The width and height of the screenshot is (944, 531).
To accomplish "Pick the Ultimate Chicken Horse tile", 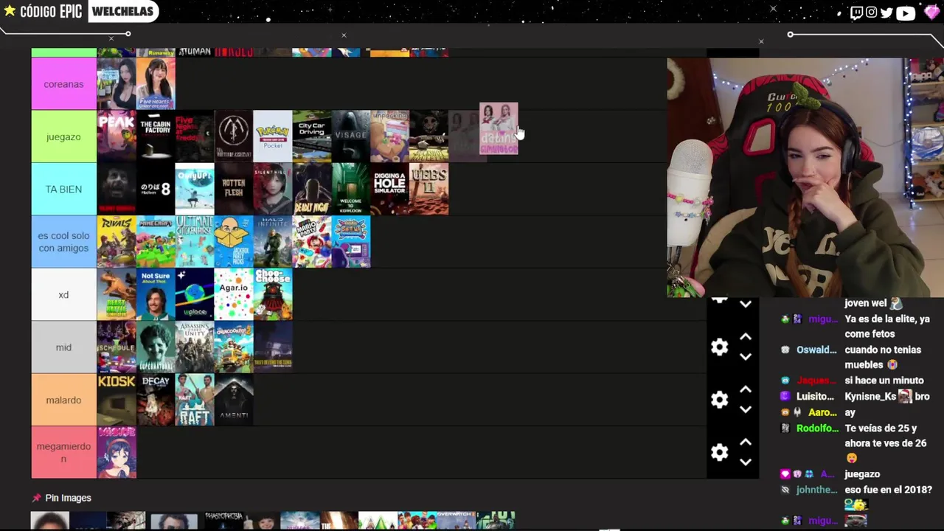I will (x=195, y=242).
